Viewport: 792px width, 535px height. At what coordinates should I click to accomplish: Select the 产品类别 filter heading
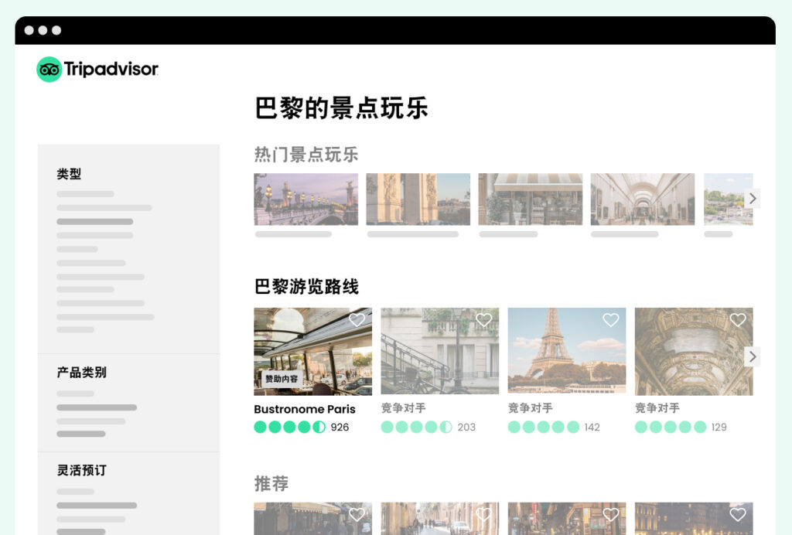pyautogui.click(x=81, y=373)
